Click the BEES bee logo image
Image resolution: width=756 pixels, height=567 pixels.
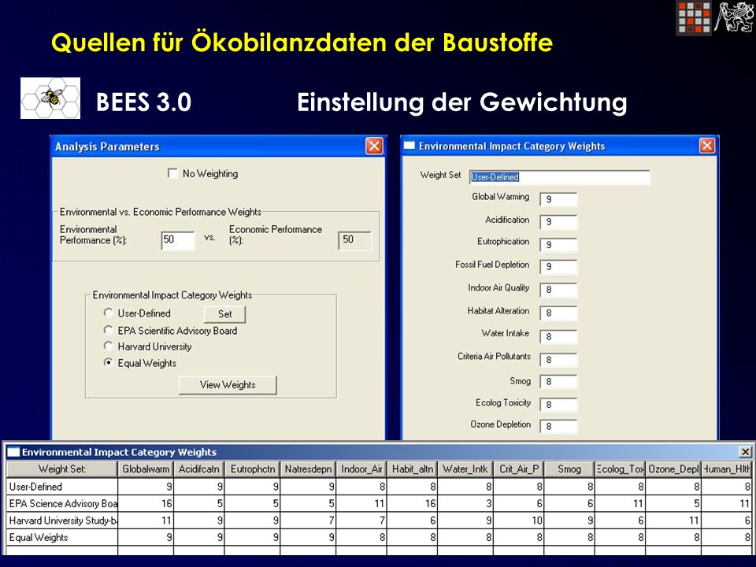(50, 98)
